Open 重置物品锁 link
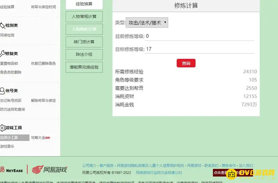 (9, 64)
